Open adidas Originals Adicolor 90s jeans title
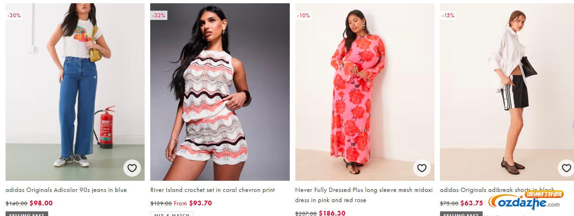574x216 pixels. pyautogui.click(x=66, y=190)
